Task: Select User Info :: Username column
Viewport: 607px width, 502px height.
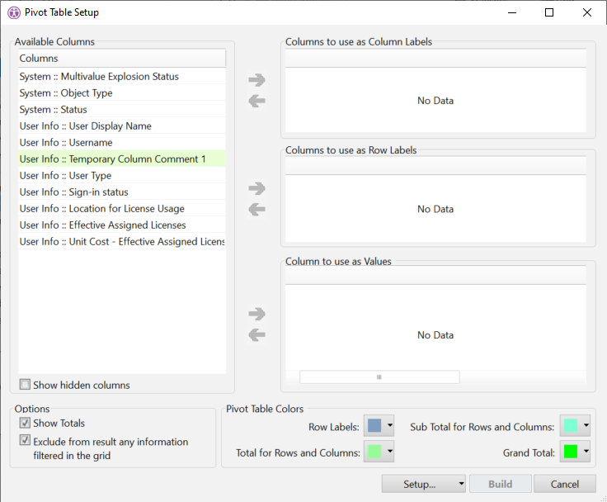Action: [66, 142]
